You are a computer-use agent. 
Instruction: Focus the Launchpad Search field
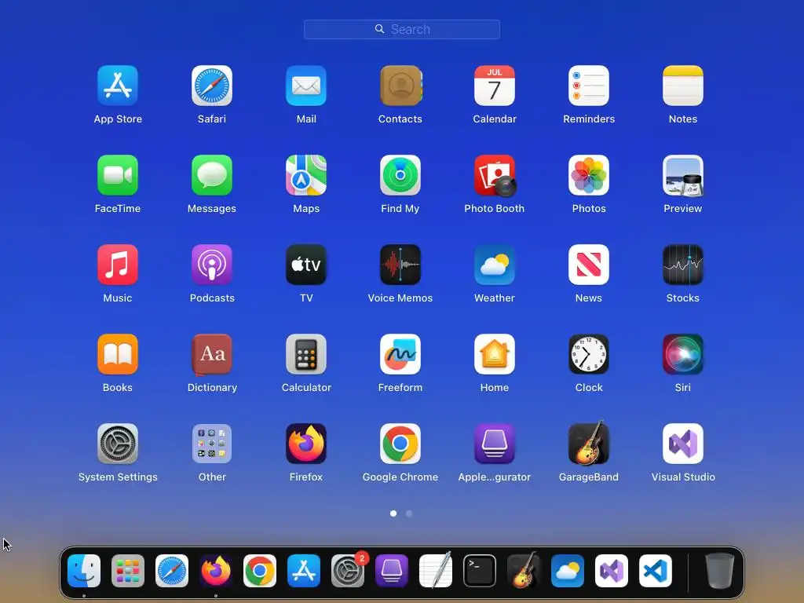[402, 29]
